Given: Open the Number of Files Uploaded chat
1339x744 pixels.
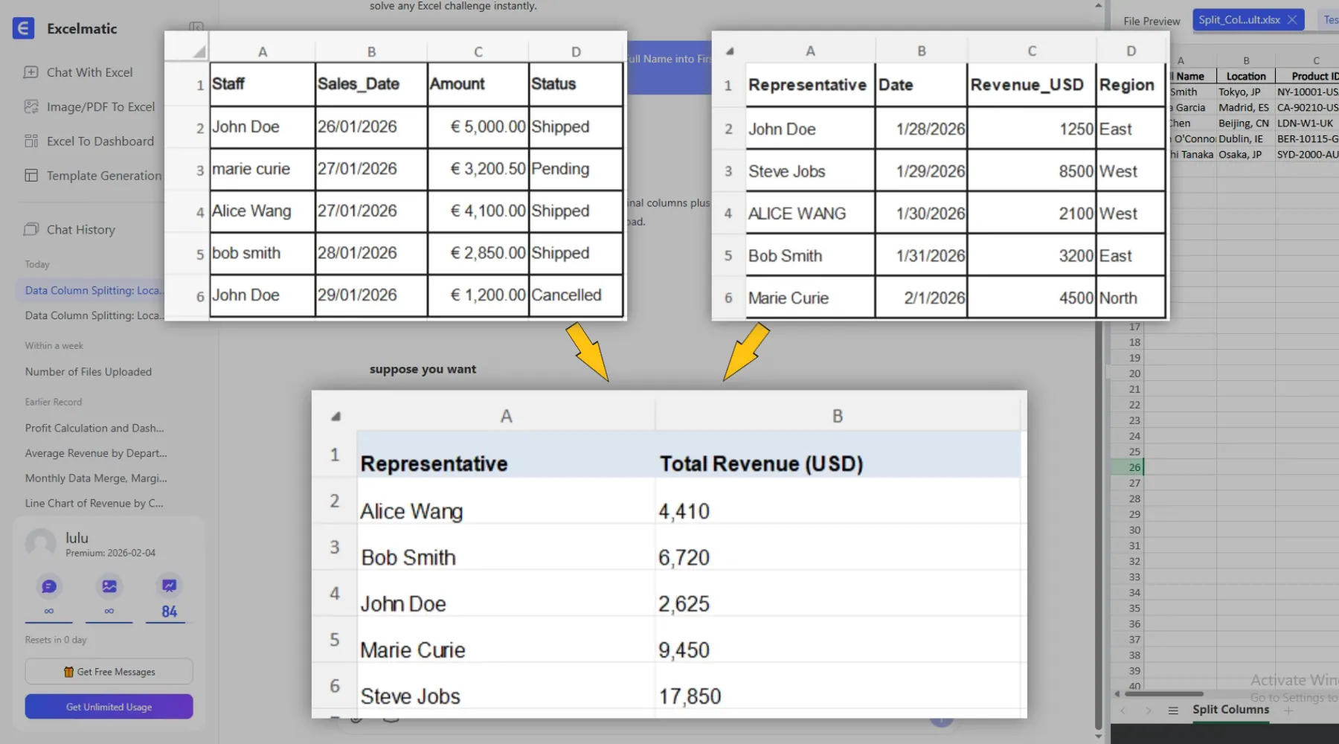Looking at the screenshot, I should tap(89, 372).
